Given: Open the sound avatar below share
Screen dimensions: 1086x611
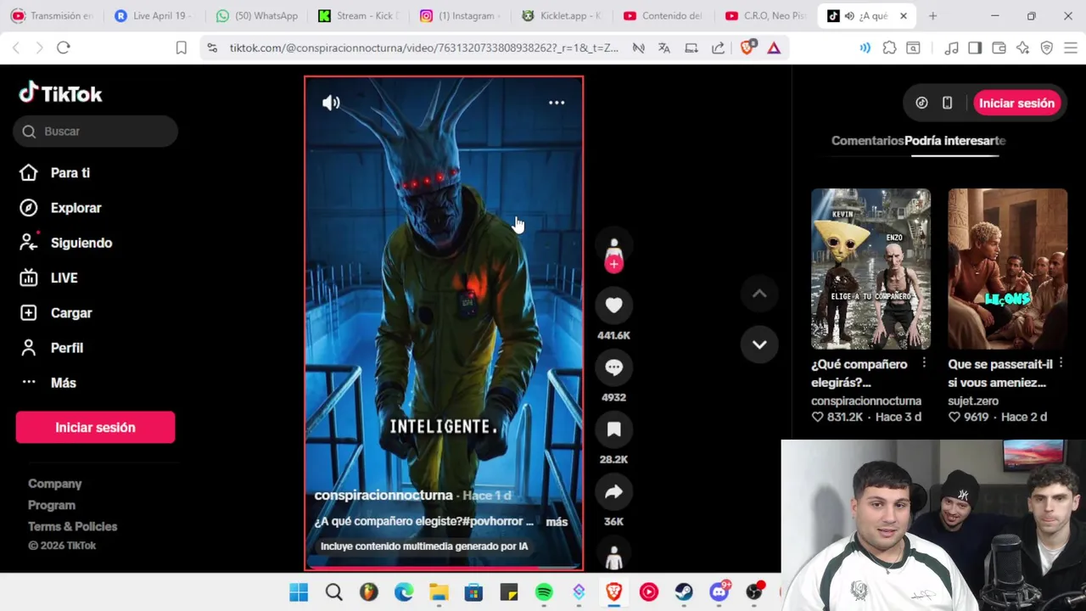Looking at the screenshot, I should 613,557.
